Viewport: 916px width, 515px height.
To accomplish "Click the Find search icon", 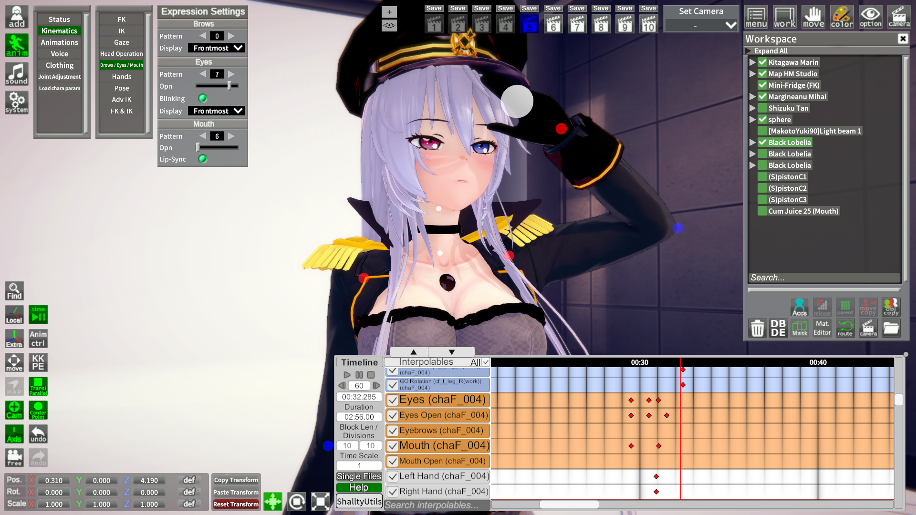I will [x=14, y=291].
